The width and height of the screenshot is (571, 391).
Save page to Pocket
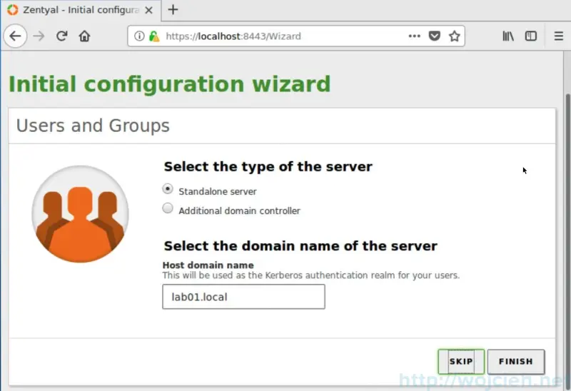(434, 36)
